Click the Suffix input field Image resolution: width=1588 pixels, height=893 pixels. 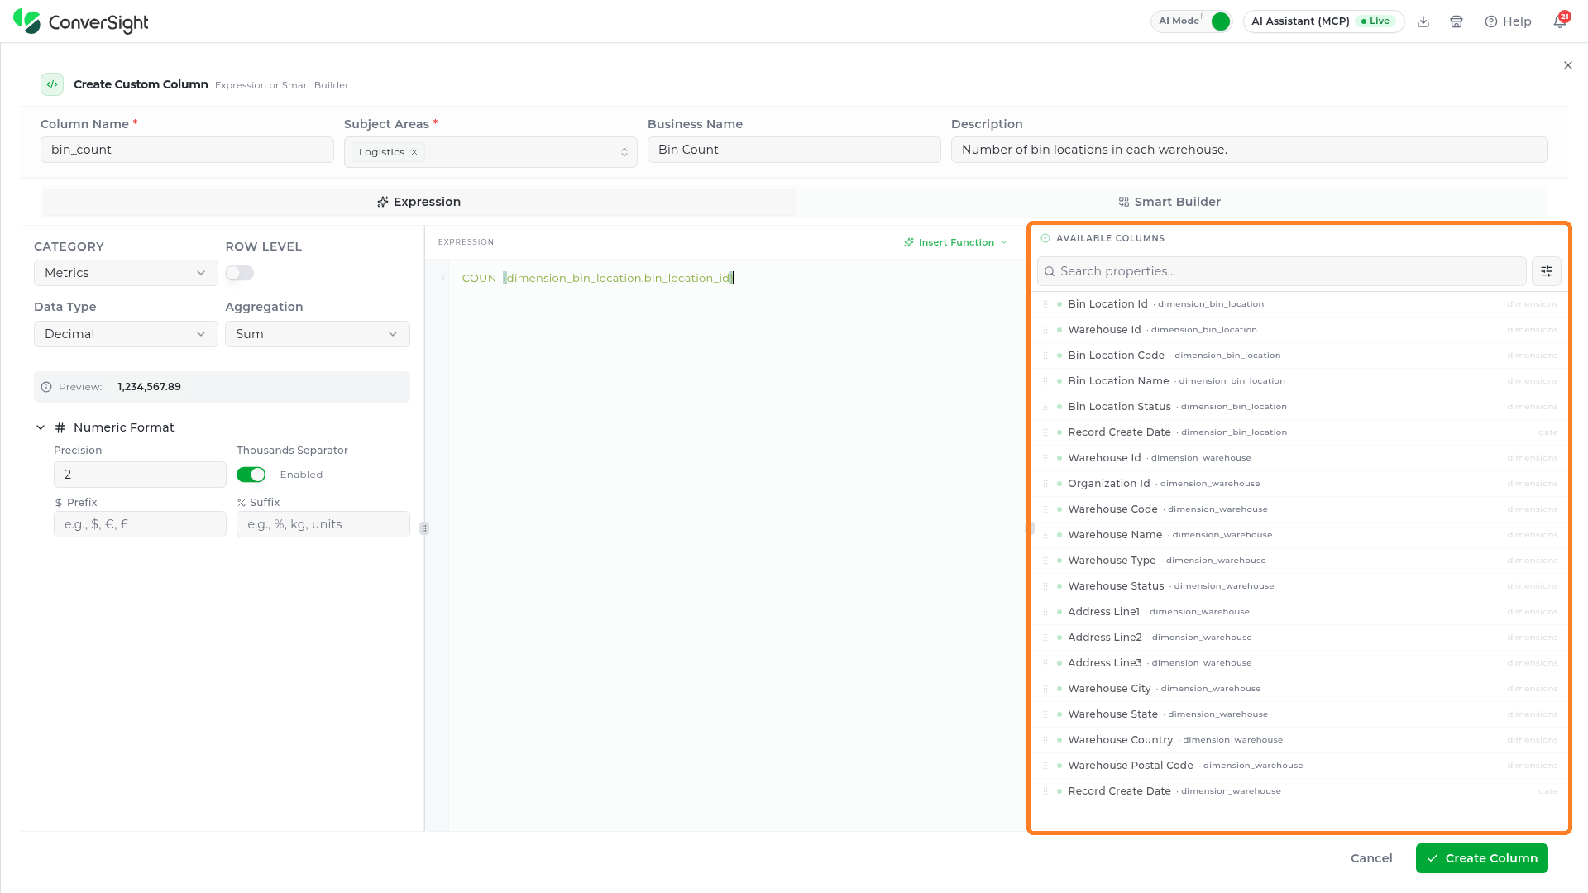pos(323,524)
